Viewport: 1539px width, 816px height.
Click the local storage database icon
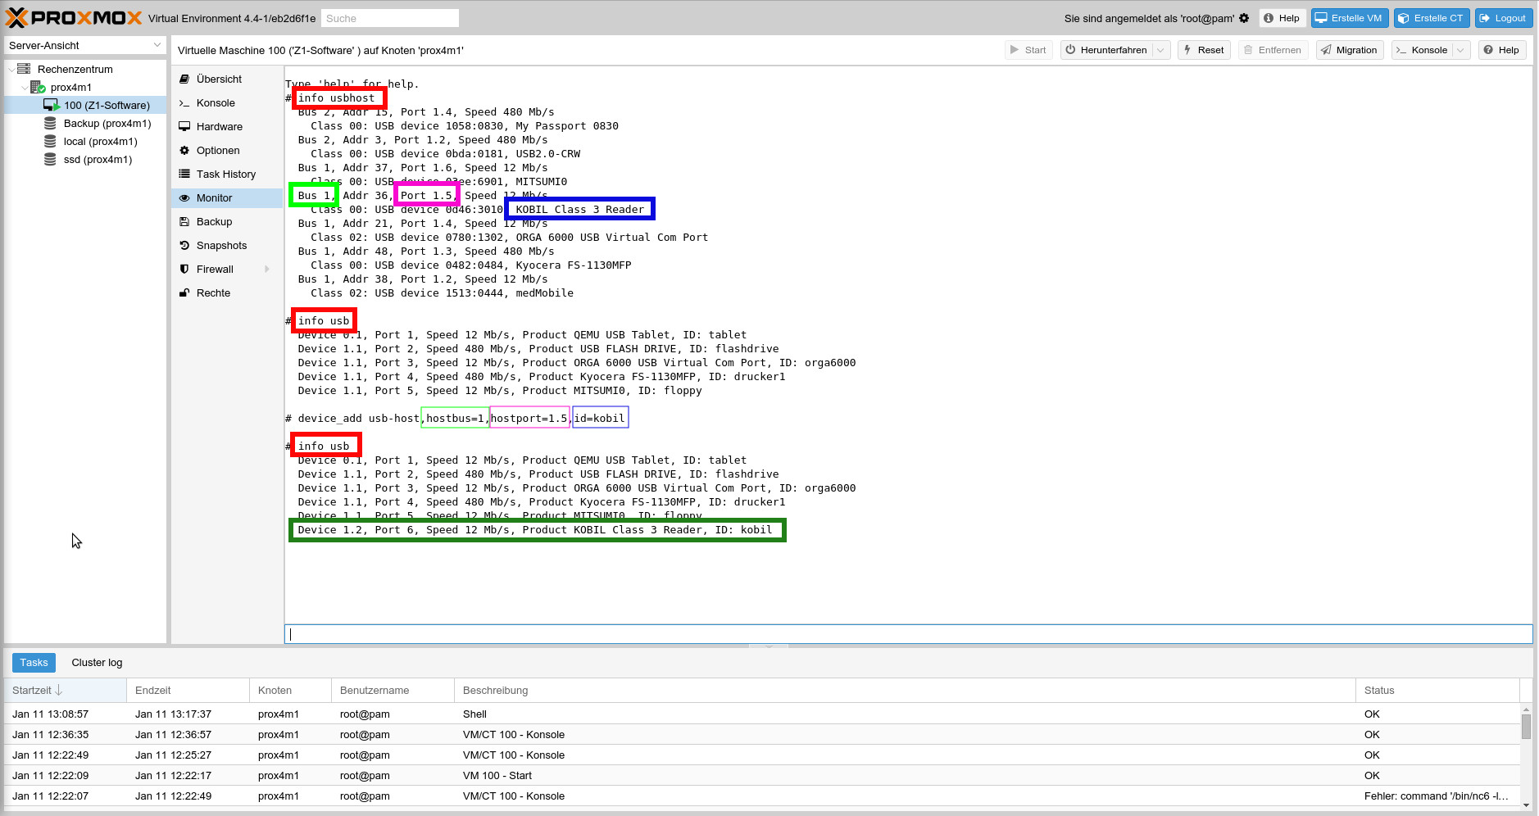50,142
